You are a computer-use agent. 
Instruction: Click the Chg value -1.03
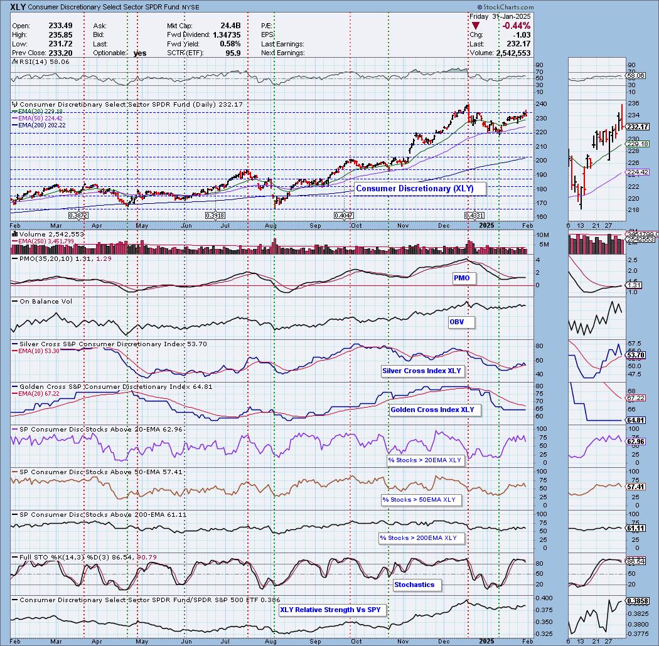click(x=522, y=35)
